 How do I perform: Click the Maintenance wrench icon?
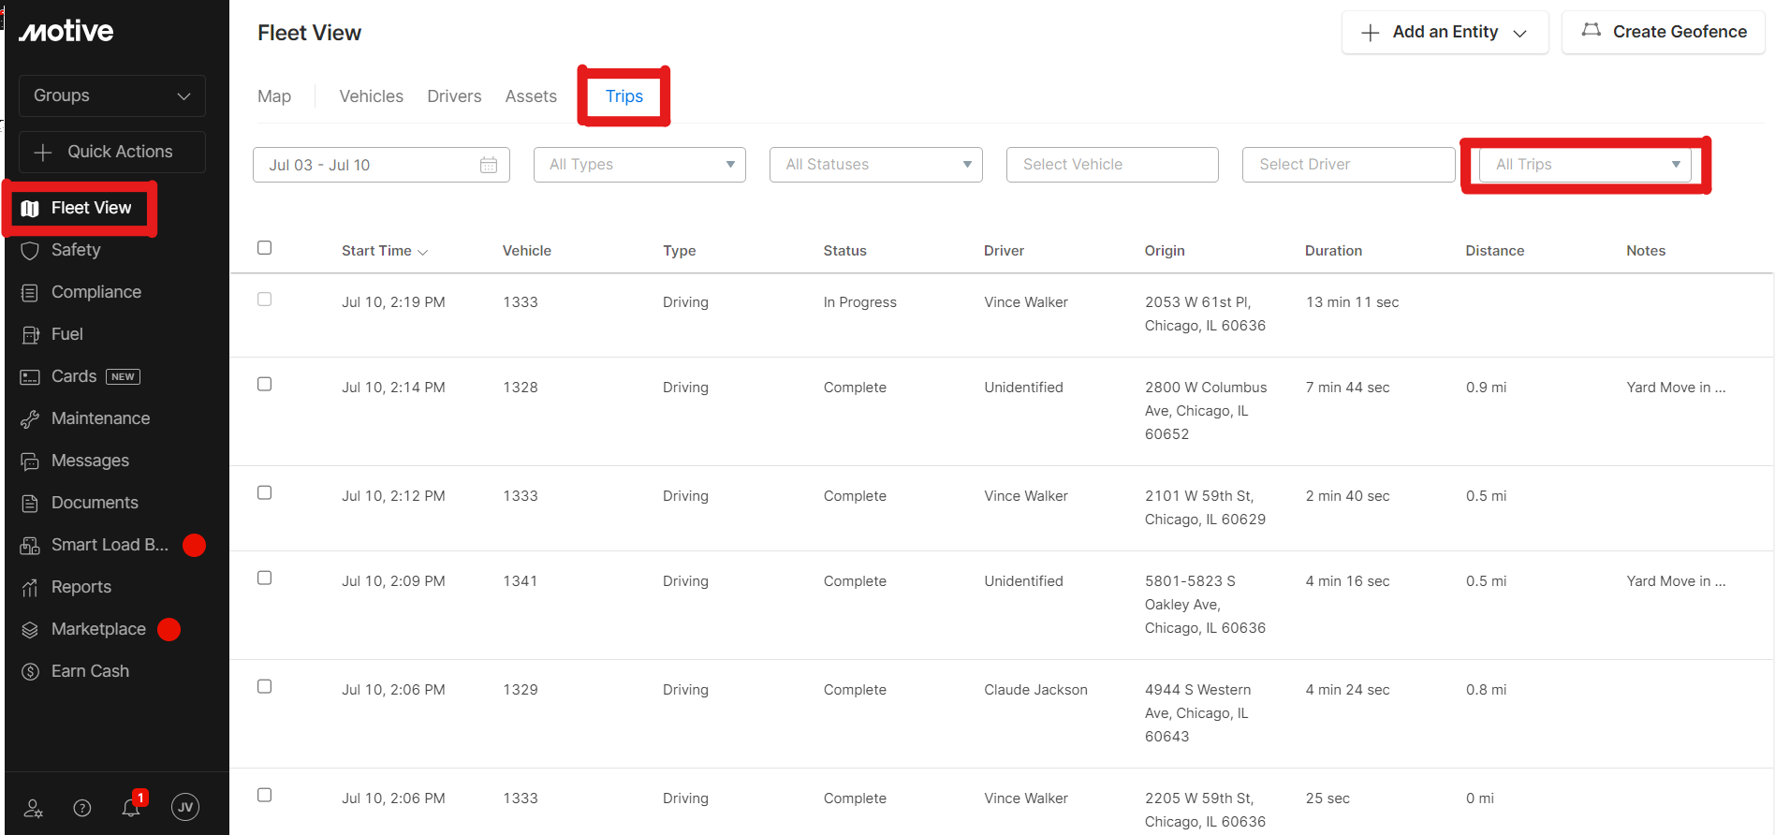[30, 419]
